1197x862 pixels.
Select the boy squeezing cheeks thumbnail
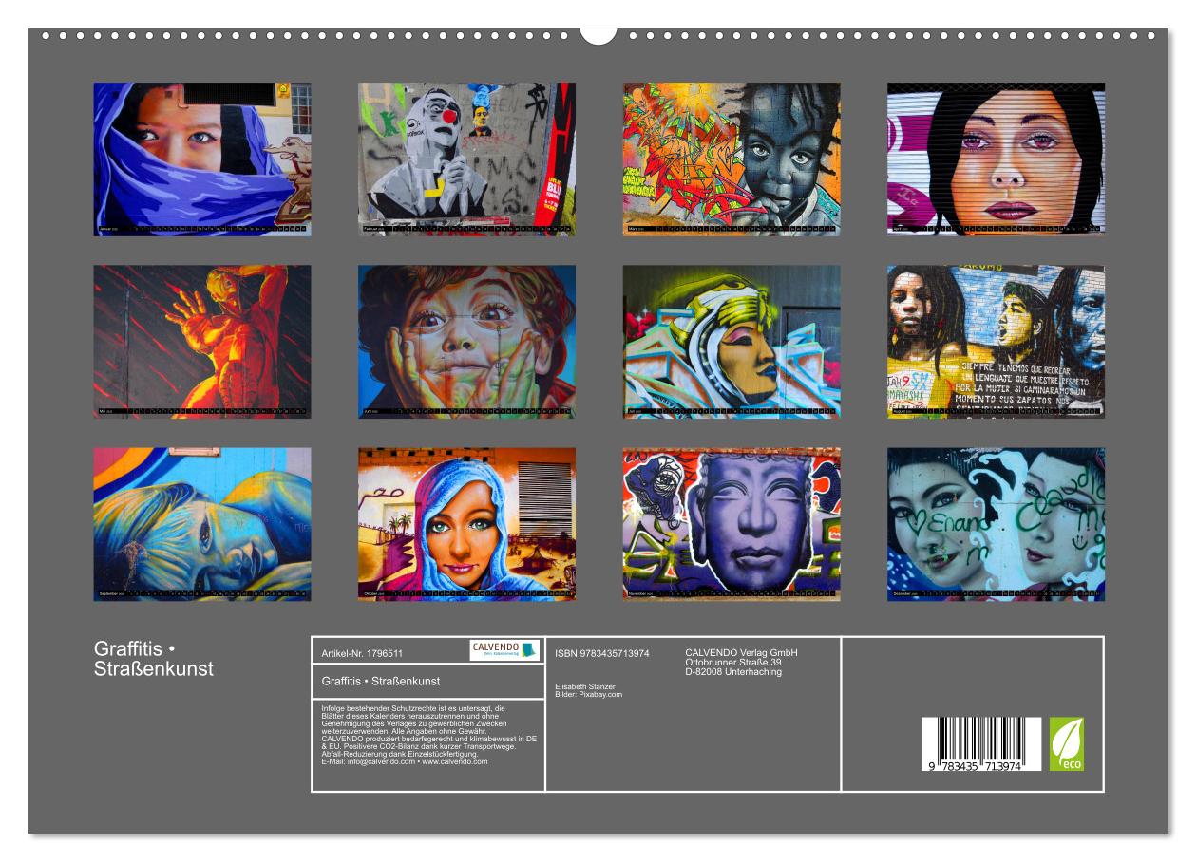(x=466, y=342)
